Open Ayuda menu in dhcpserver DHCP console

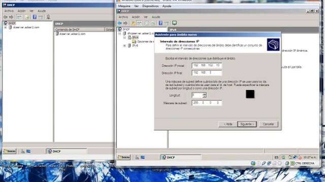coord(156,17)
